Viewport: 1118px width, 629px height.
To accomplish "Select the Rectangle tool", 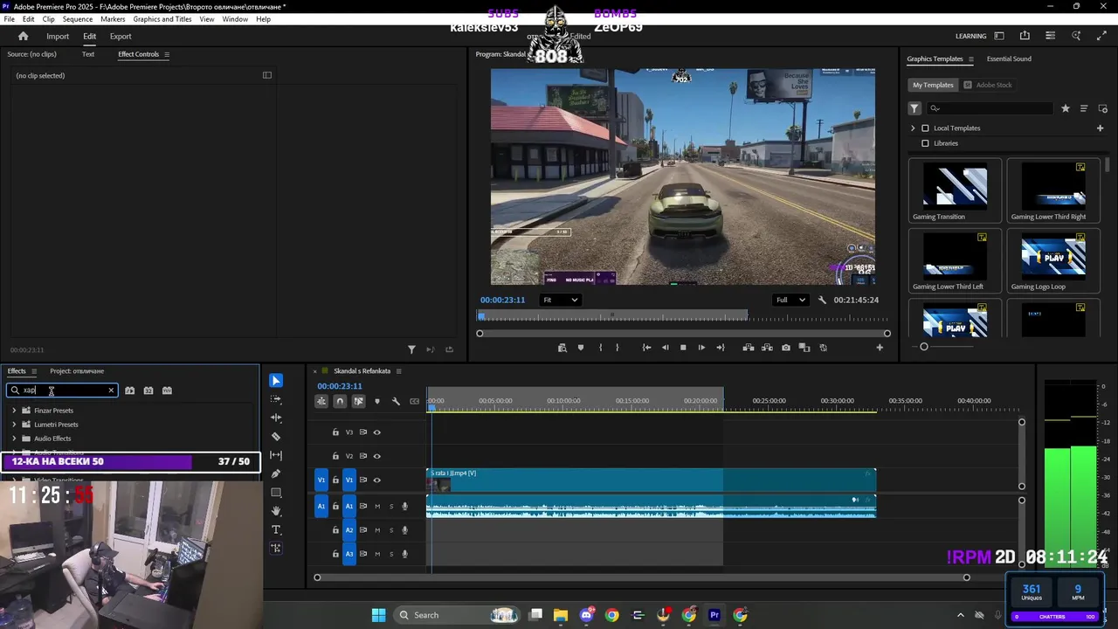I will [276, 493].
